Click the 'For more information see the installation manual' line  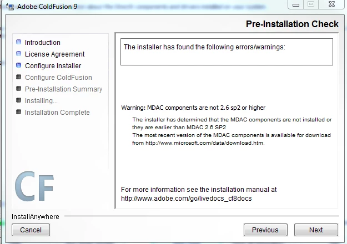tap(199, 190)
